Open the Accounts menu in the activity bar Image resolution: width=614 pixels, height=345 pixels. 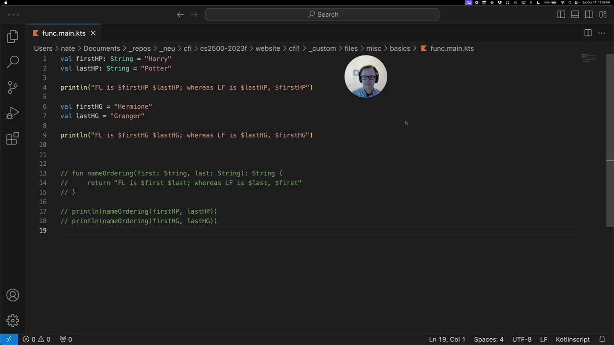13,295
